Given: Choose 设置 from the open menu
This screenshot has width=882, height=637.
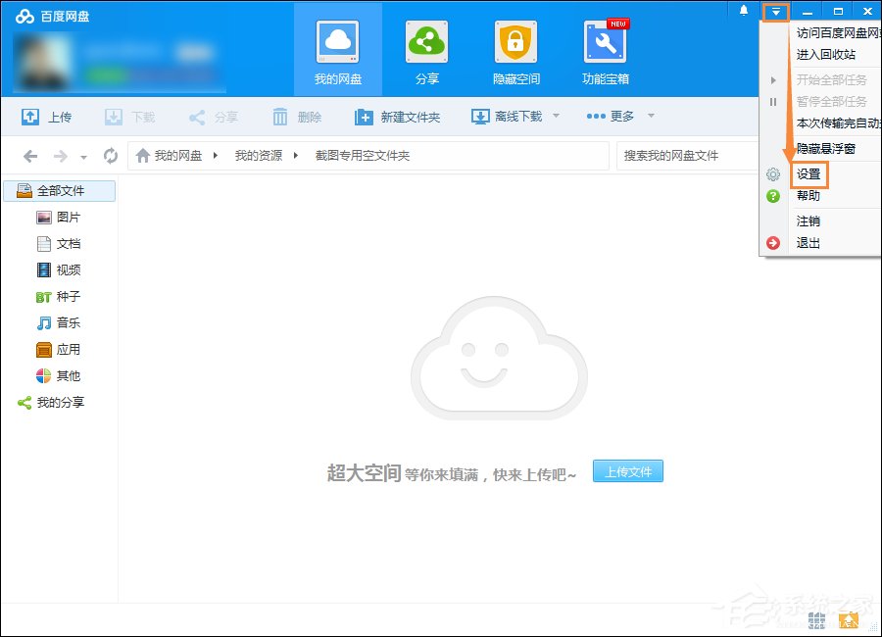Looking at the screenshot, I should [x=808, y=173].
